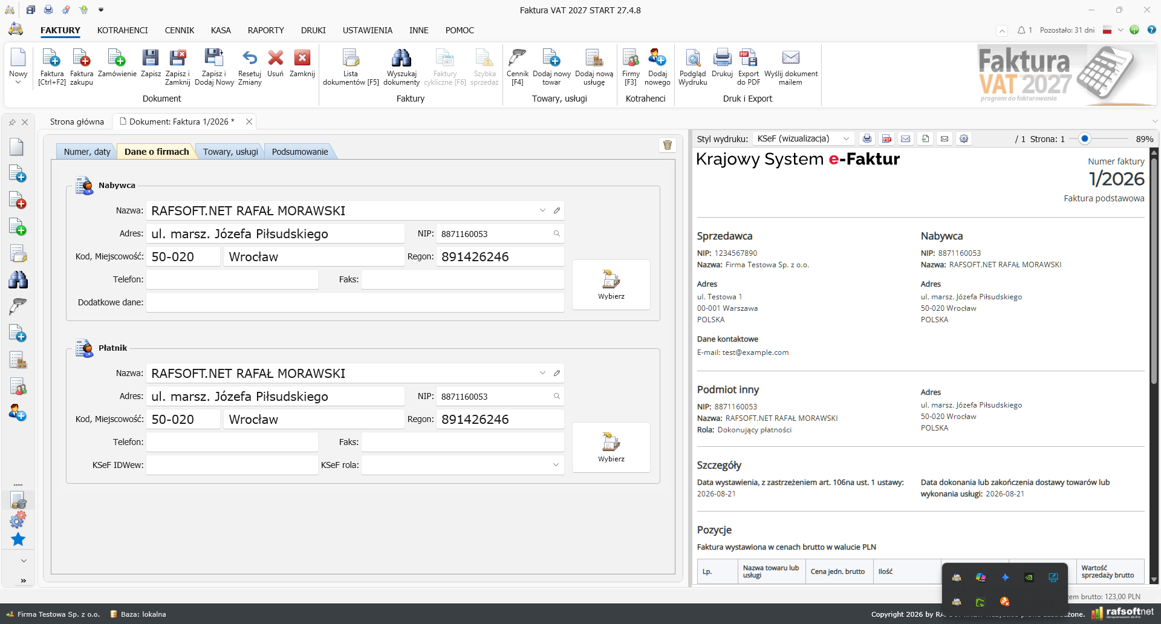Expand the Nowy dropdown arrow
Viewport: 1161px width, 624px height.
[x=18, y=82]
